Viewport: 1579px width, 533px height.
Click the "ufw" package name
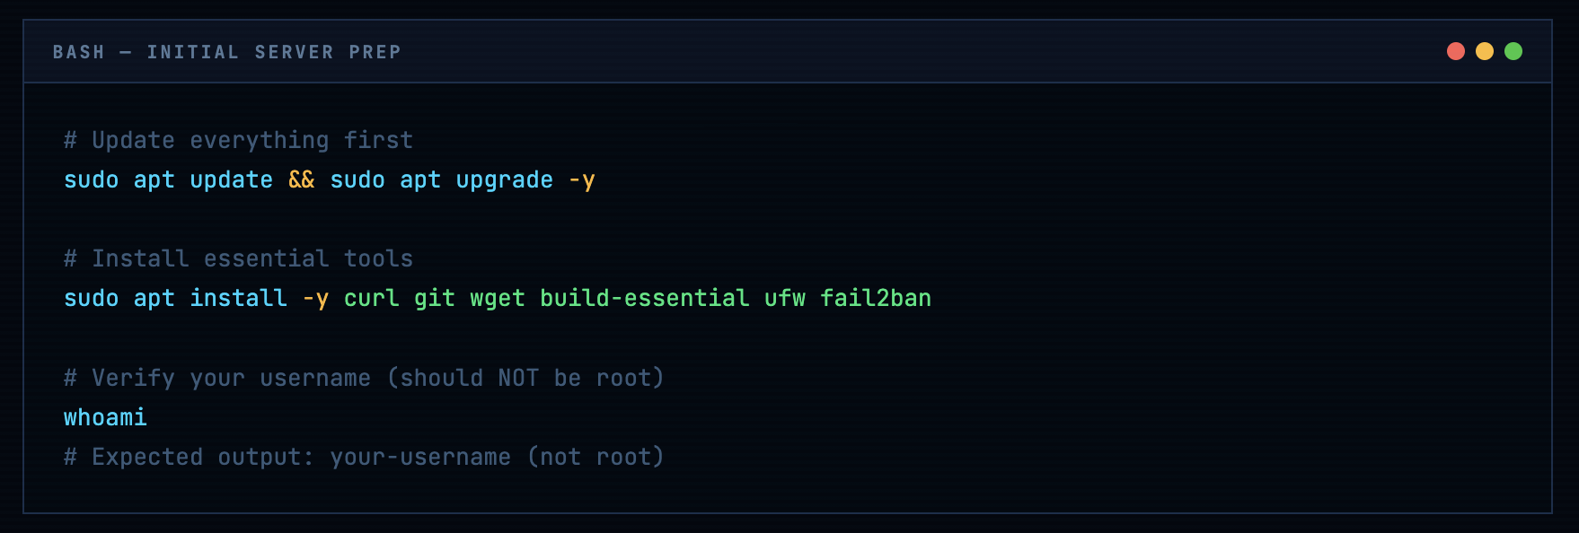pos(784,298)
